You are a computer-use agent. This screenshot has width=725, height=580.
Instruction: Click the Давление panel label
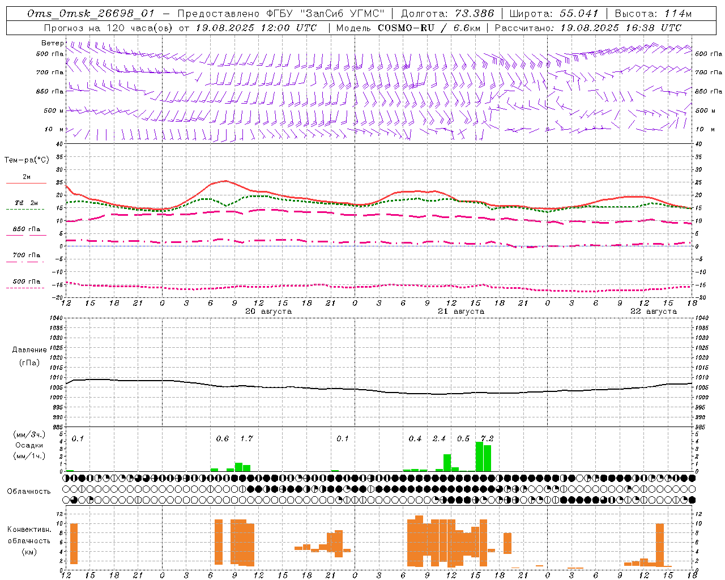click(29, 350)
